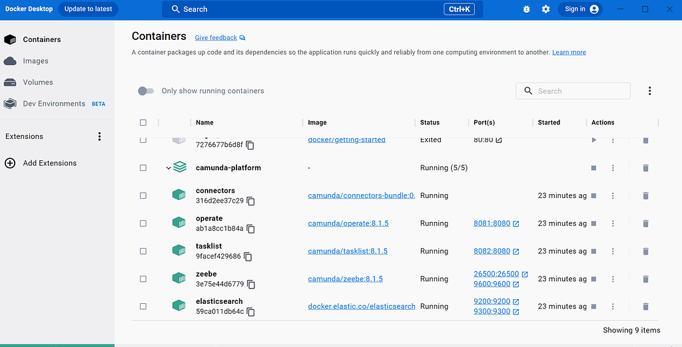
Task: Stop the connectors container
Action: (x=593, y=196)
